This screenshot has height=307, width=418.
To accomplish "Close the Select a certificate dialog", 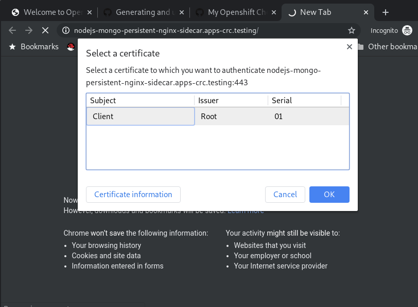I will click(349, 47).
